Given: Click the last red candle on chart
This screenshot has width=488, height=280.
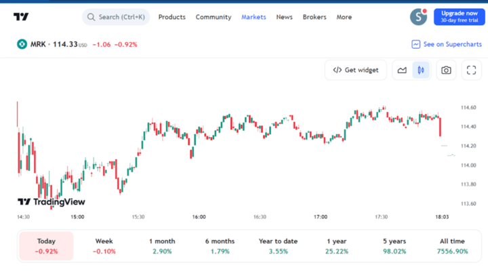Looking at the screenshot, I should click(x=440, y=127).
